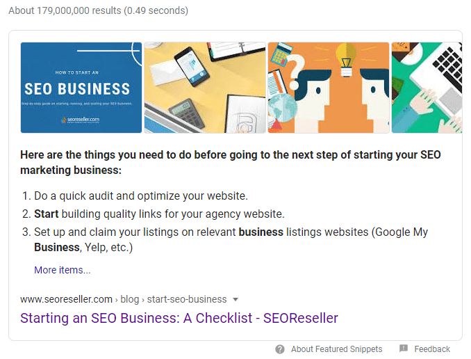Click the "blog" breadcrumb segment
The image size is (471, 359).
tap(130, 299)
